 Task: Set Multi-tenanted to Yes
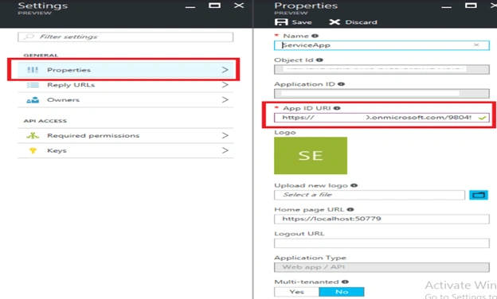point(296,292)
